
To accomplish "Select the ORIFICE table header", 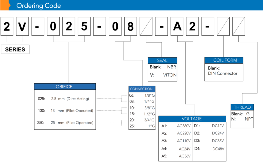I will [x=65, y=87].
